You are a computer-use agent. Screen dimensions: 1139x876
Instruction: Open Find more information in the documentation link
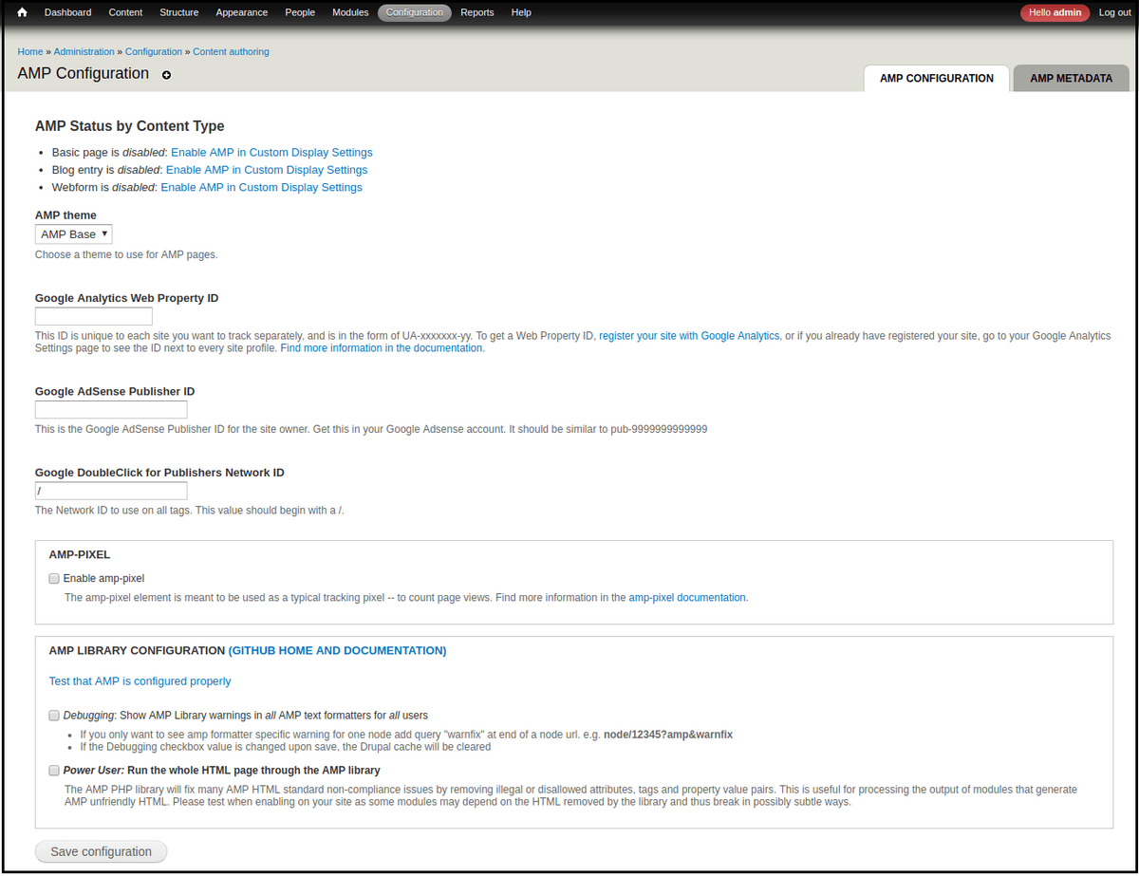382,348
